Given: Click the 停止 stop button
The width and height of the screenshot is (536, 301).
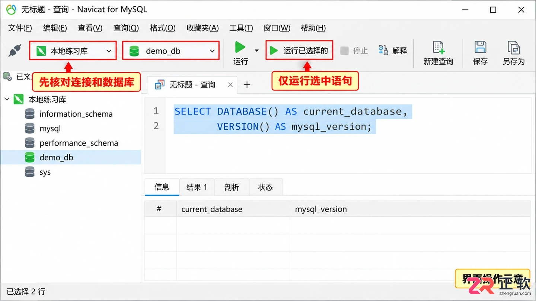Looking at the screenshot, I should click(354, 51).
